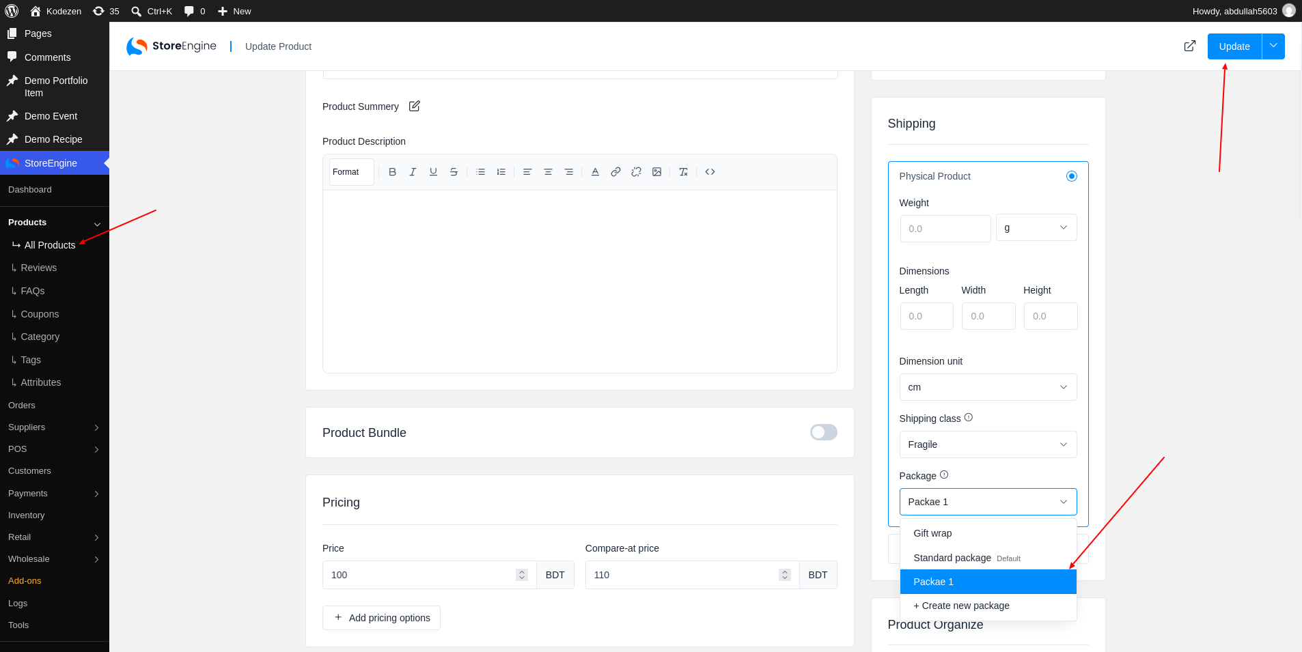The height and width of the screenshot is (652, 1302).
Task: Click Add pricing options button
Action: [x=381, y=618]
